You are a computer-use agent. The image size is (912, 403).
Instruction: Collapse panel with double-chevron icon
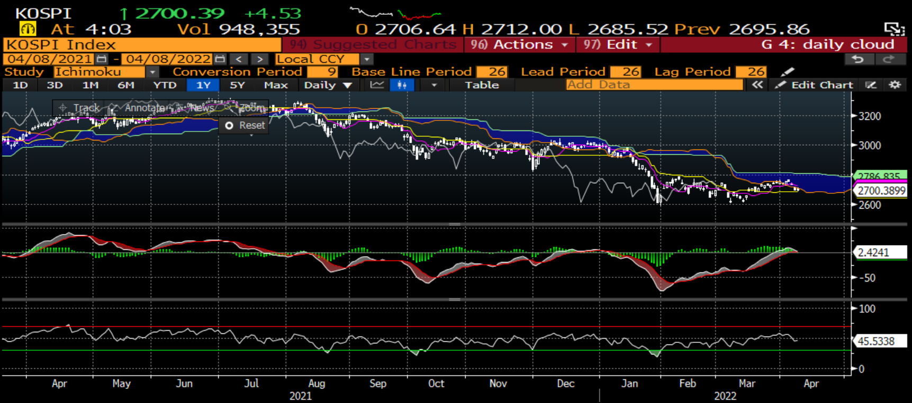point(757,85)
